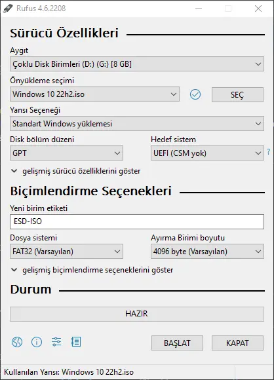The height and width of the screenshot is (380, 274).
Task: Expand gelişmiş sürücü özelliklerini göster
Action: (x=75, y=171)
